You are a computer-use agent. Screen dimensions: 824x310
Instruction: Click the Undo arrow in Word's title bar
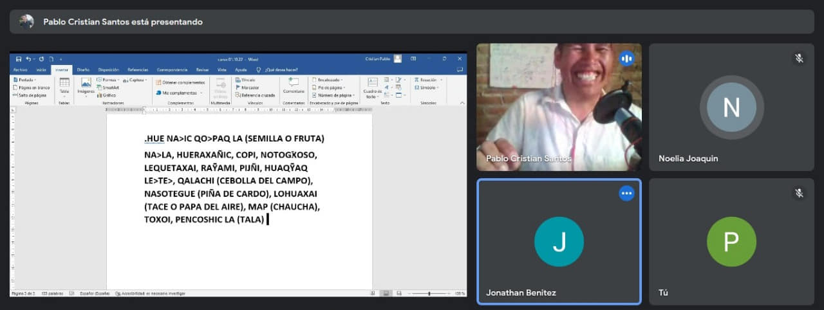[27, 59]
